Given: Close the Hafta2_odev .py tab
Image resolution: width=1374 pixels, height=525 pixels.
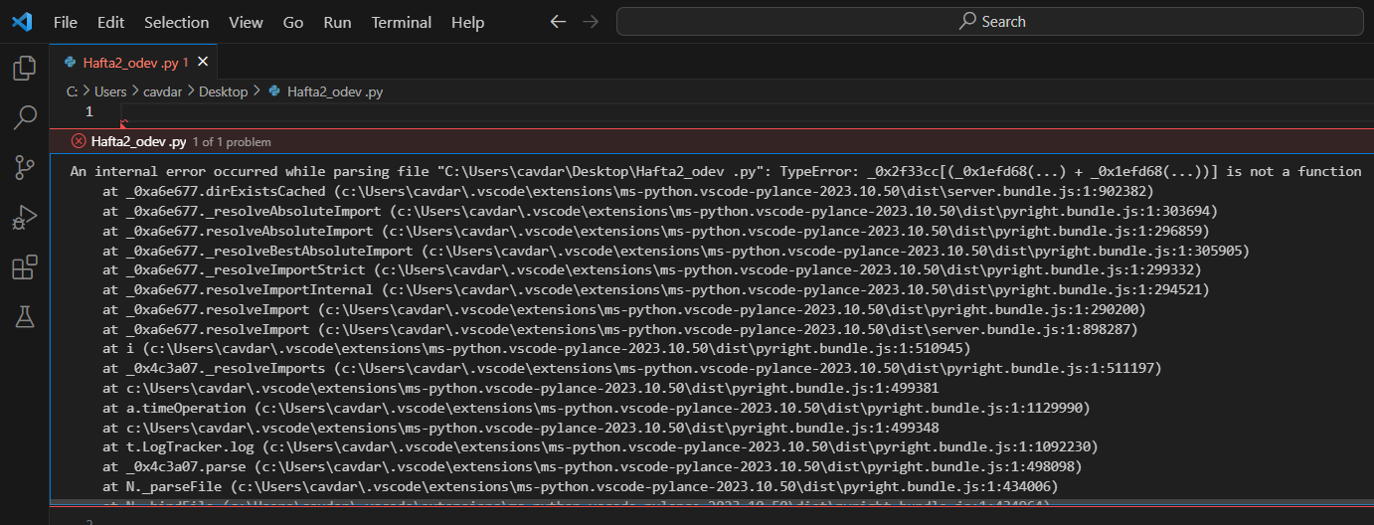Looking at the screenshot, I should 203,62.
